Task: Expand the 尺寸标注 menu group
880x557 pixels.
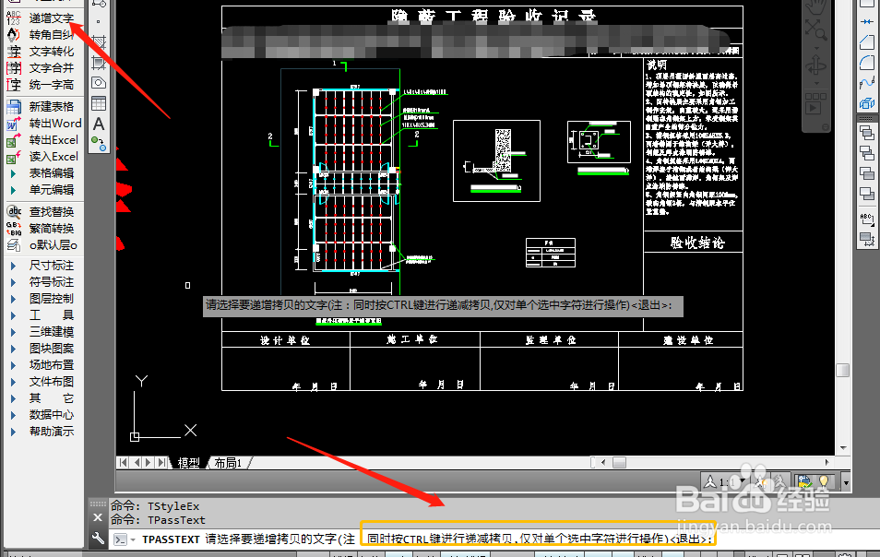Action: tap(43, 266)
